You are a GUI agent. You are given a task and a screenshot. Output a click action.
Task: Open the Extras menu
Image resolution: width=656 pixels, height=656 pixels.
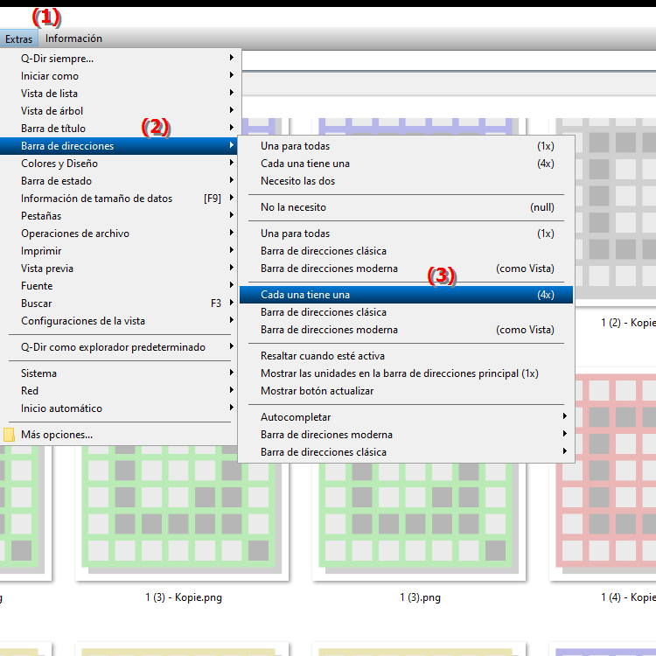click(19, 38)
